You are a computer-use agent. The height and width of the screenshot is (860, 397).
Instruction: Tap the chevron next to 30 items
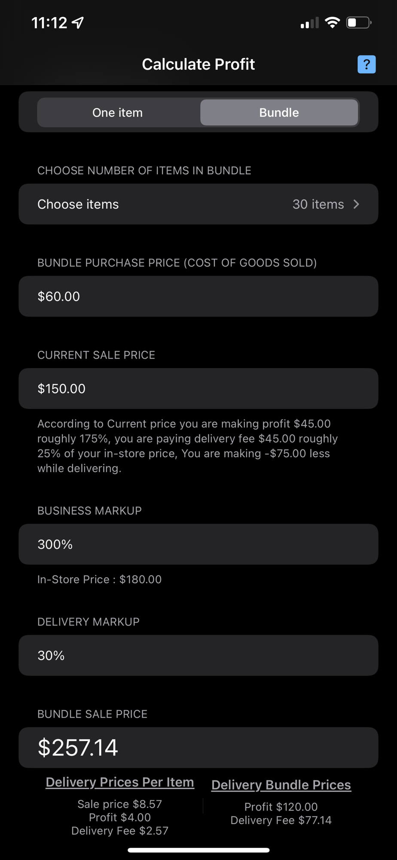[356, 204]
